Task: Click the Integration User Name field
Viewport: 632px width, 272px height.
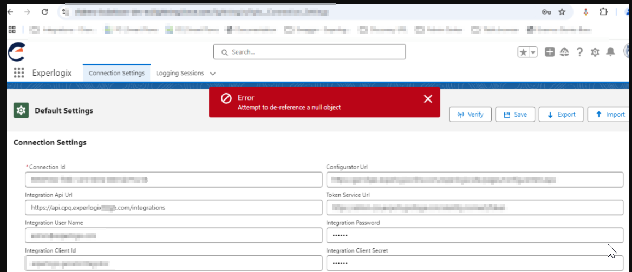Action: pyautogui.click(x=173, y=235)
